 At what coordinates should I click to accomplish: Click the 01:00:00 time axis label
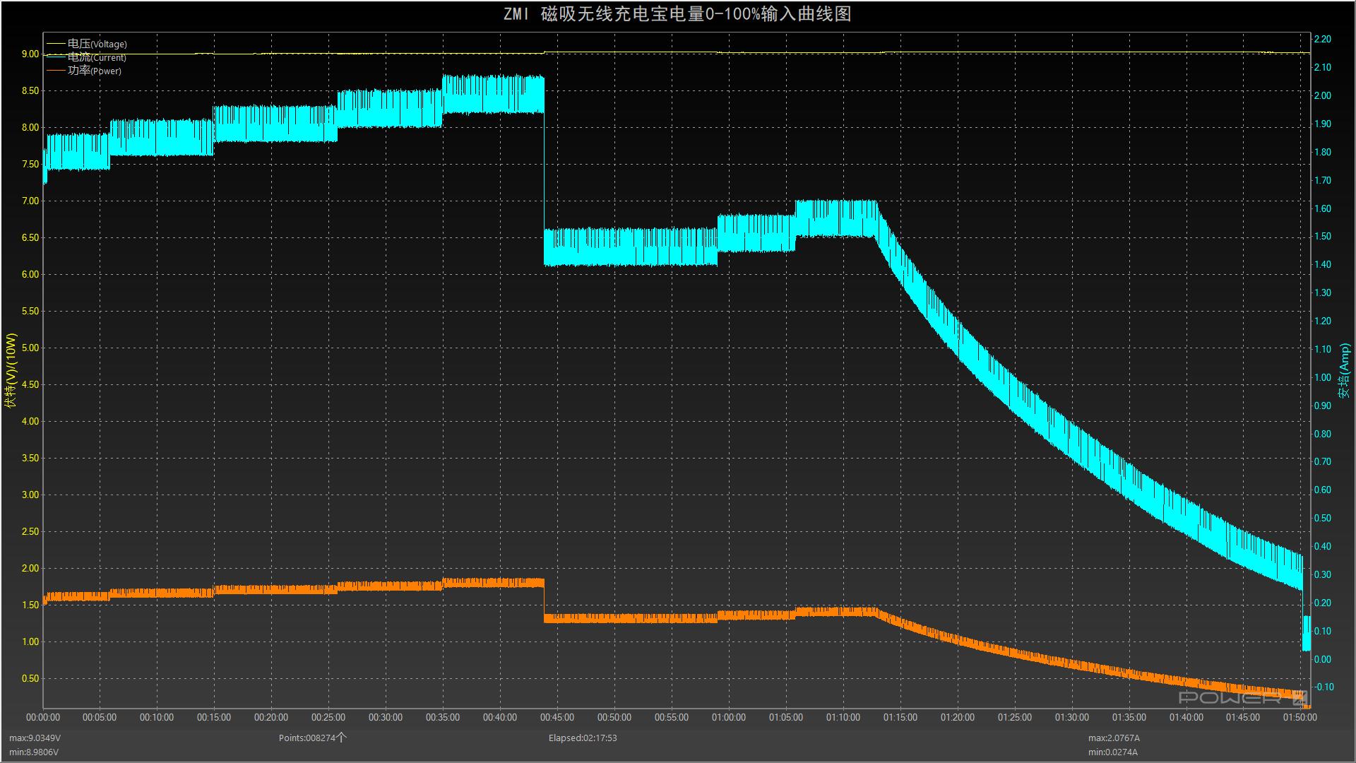click(728, 717)
